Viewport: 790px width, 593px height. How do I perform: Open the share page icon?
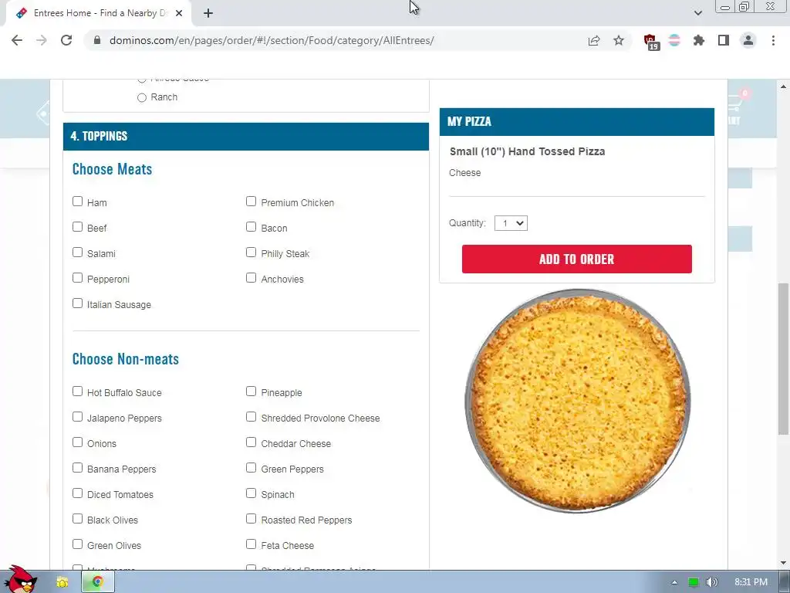594,40
